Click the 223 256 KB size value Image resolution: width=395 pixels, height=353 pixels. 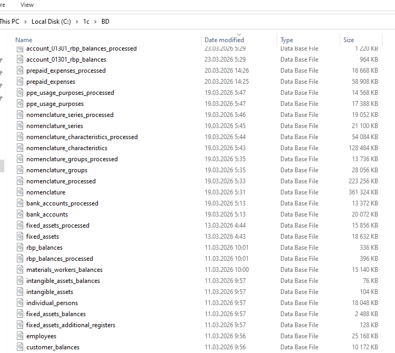point(363,181)
